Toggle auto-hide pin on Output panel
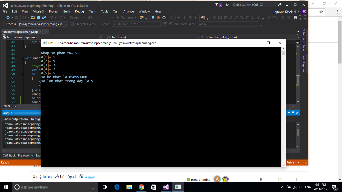342x192 pixels. pos(293,113)
